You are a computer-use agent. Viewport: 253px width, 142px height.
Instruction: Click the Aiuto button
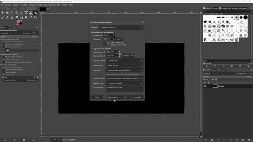coord(97,97)
